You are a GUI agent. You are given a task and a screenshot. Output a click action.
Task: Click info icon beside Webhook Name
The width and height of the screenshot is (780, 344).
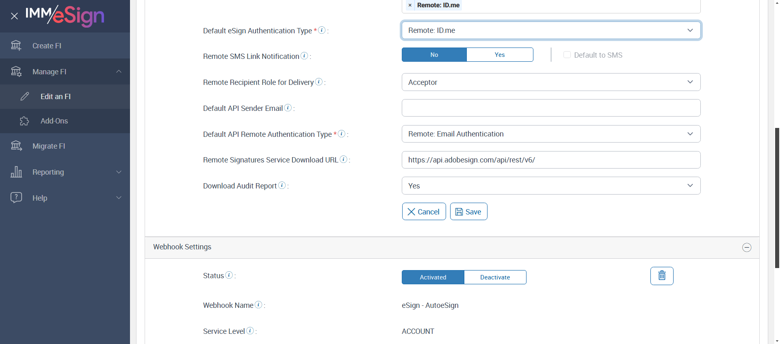pyautogui.click(x=258, y=305)
